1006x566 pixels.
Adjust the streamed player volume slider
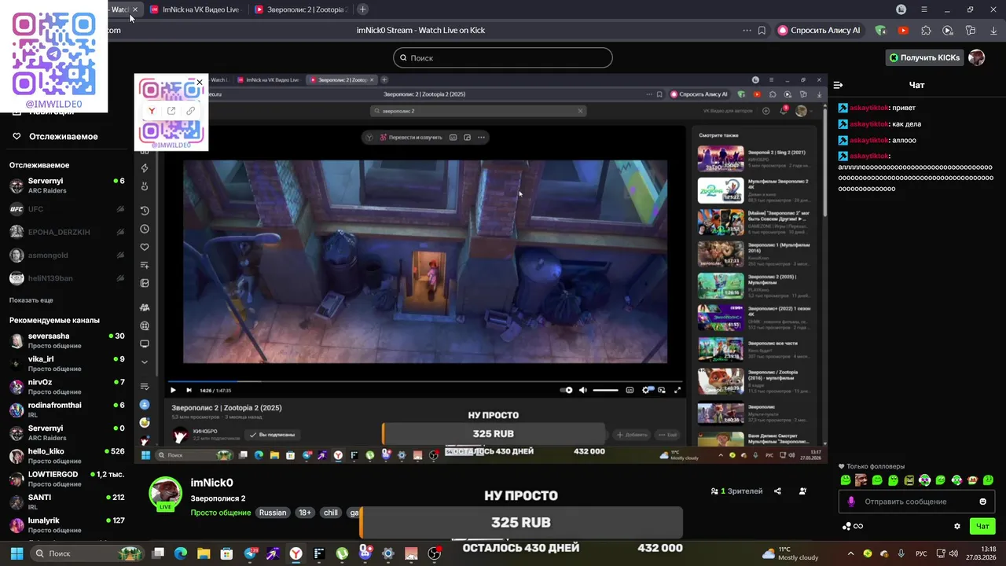click(605, 390)
